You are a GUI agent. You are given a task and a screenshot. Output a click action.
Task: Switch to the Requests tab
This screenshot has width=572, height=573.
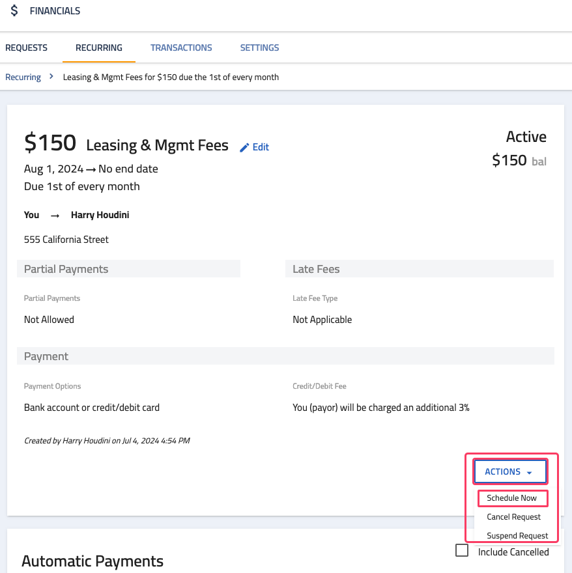coord(26,48)
